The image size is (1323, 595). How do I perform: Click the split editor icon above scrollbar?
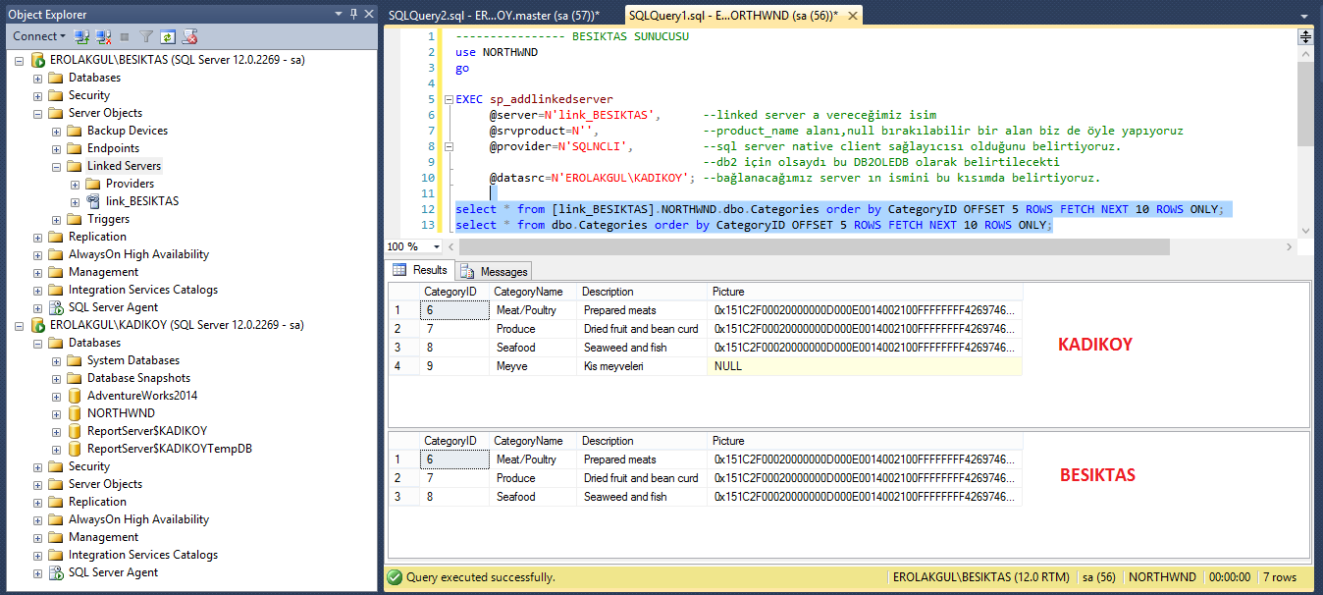[x=1305, y=36]
